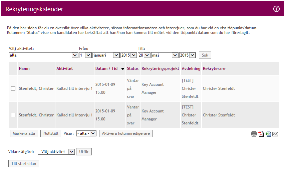Click the Nollställ reset button
This screenshot has width=284, height=169.
[51, 133]
